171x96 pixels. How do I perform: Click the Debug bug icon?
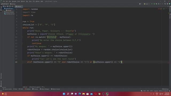[x=154, y=4]
